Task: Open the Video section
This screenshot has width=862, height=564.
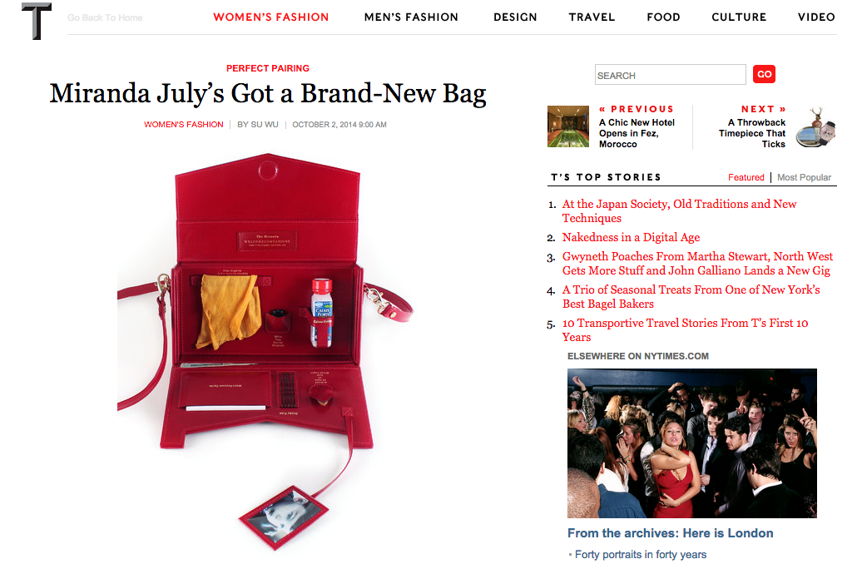Action: (x=816, y=17)
